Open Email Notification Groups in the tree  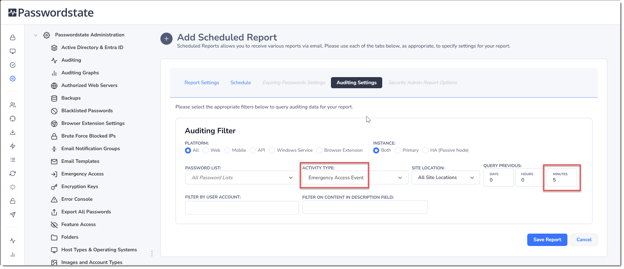[90, 149]
